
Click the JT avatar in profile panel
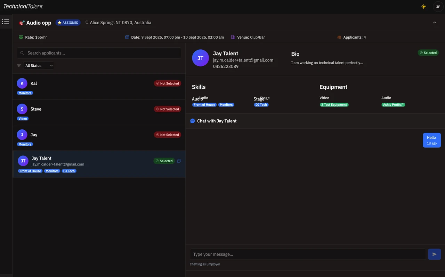pyautogui.click(x=200, y=58)
